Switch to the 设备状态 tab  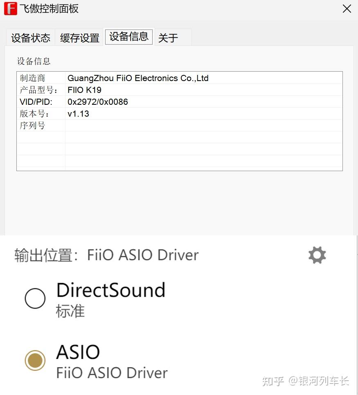[x=31, y=38]
